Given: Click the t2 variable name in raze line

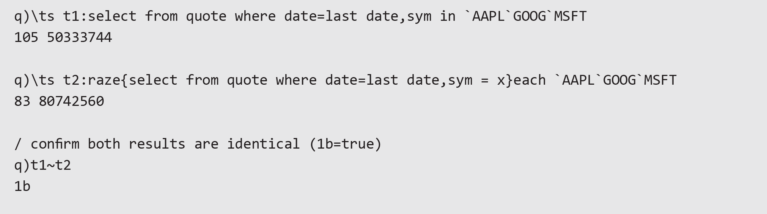Looking at the screenshot, I should [x=71, y=80].
